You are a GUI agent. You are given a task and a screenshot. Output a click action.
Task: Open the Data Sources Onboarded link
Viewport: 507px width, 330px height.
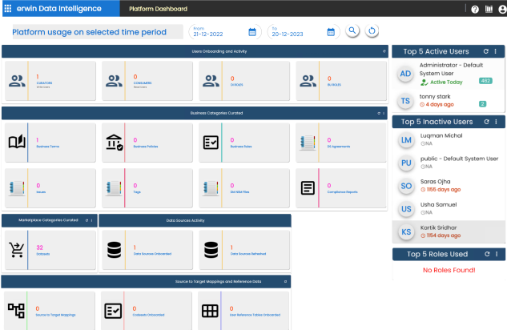click(151, 253)
